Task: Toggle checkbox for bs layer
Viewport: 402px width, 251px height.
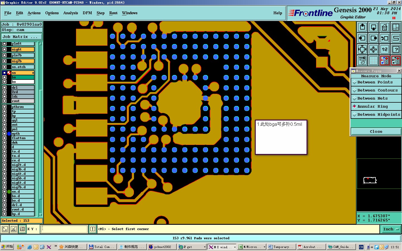Action: pyautogui.click(x=4, y=77)
